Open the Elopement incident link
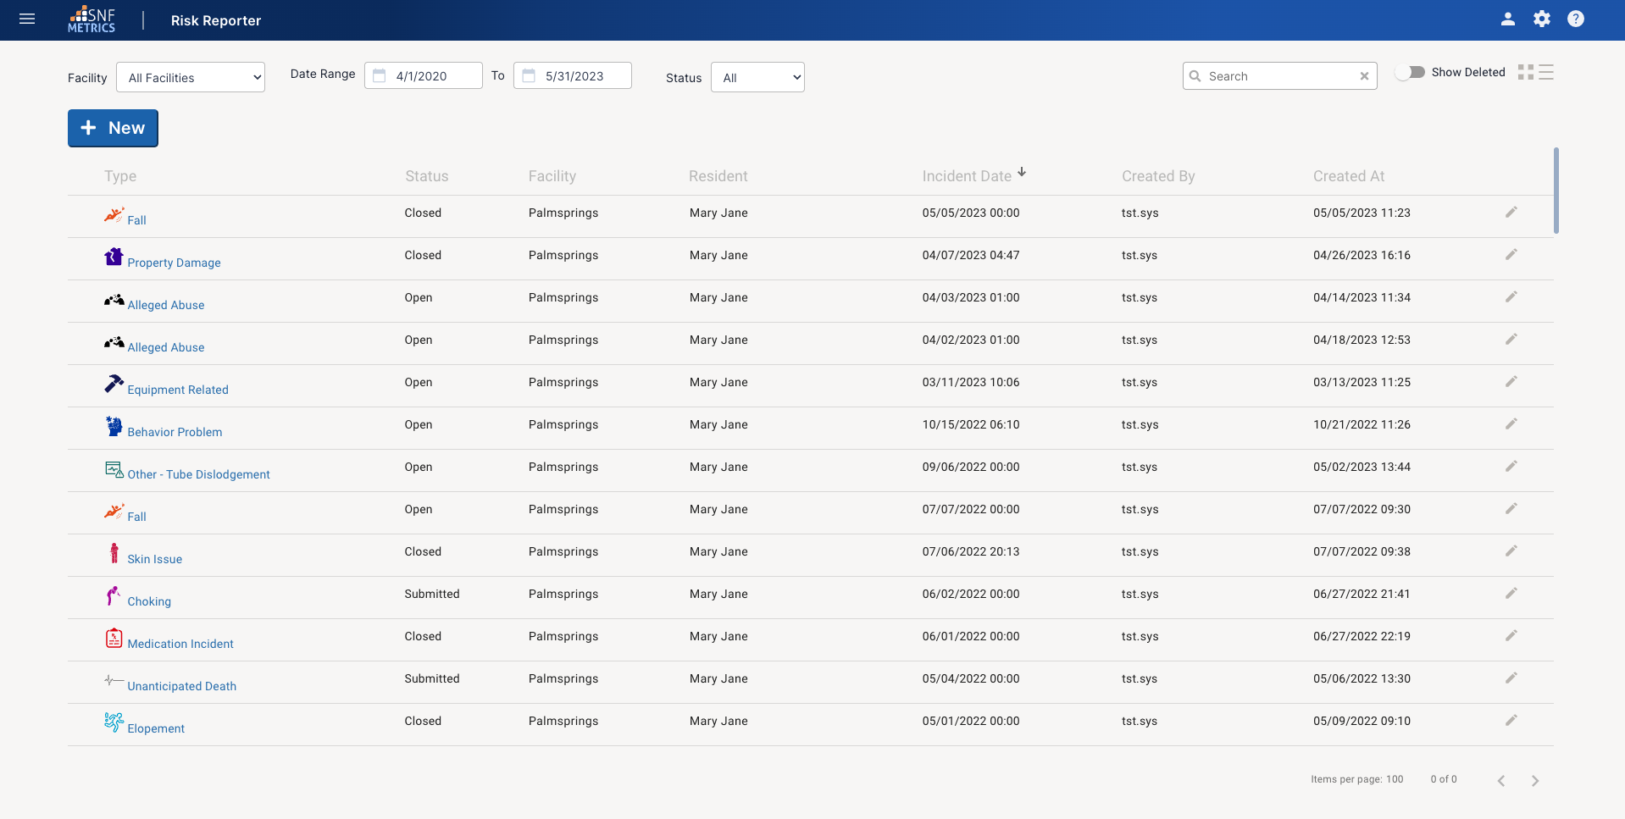The height and width of the screenshot is (819, 1625). 156,728
